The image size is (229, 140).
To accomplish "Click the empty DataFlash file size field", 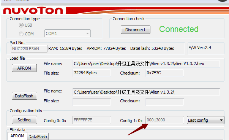I will 92,102.
